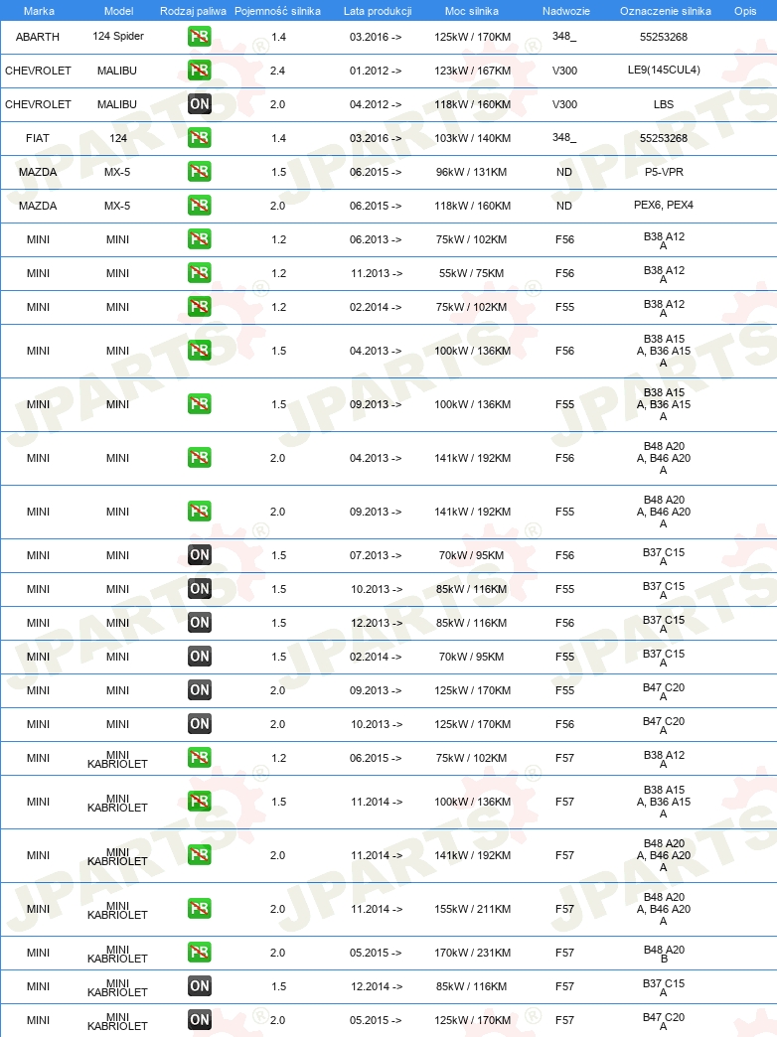
Task: Click production date 07.2013 ->
Action: [376, 555]
